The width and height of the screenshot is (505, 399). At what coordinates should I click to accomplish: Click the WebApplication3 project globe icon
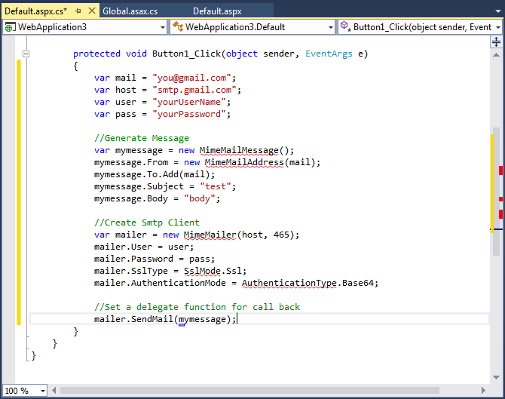coord(9,27)
